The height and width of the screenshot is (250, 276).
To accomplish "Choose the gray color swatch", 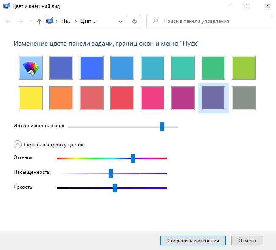I will pos(244,98).
